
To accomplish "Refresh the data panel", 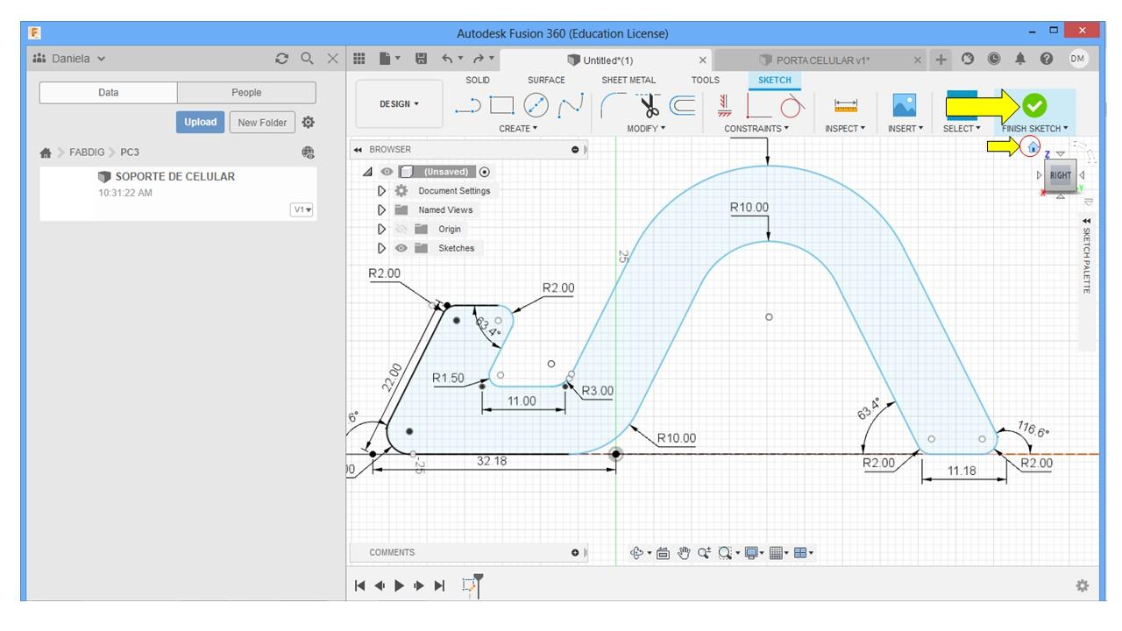I will (281, 60).
